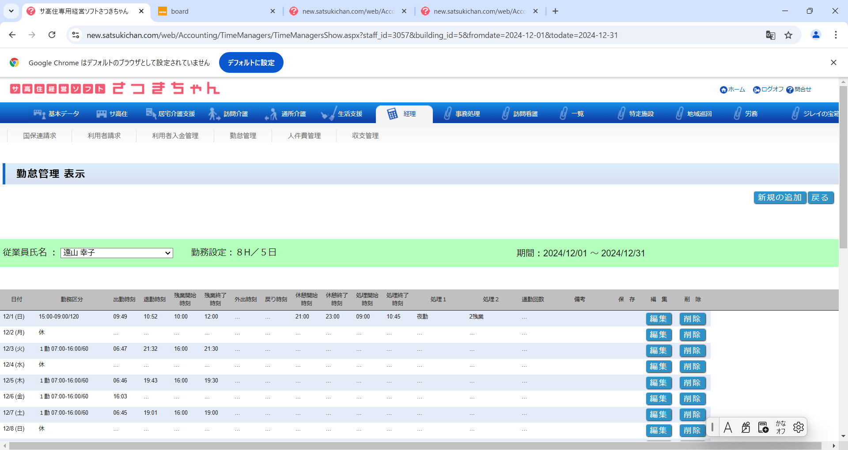Screen dimensions: 848x450
Task: Open the tab search chevron dropdown
Action: (11, 11)
